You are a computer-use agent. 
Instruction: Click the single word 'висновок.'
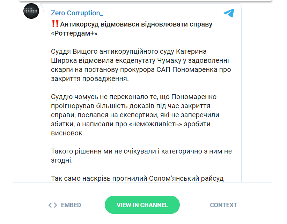(67, 133)
